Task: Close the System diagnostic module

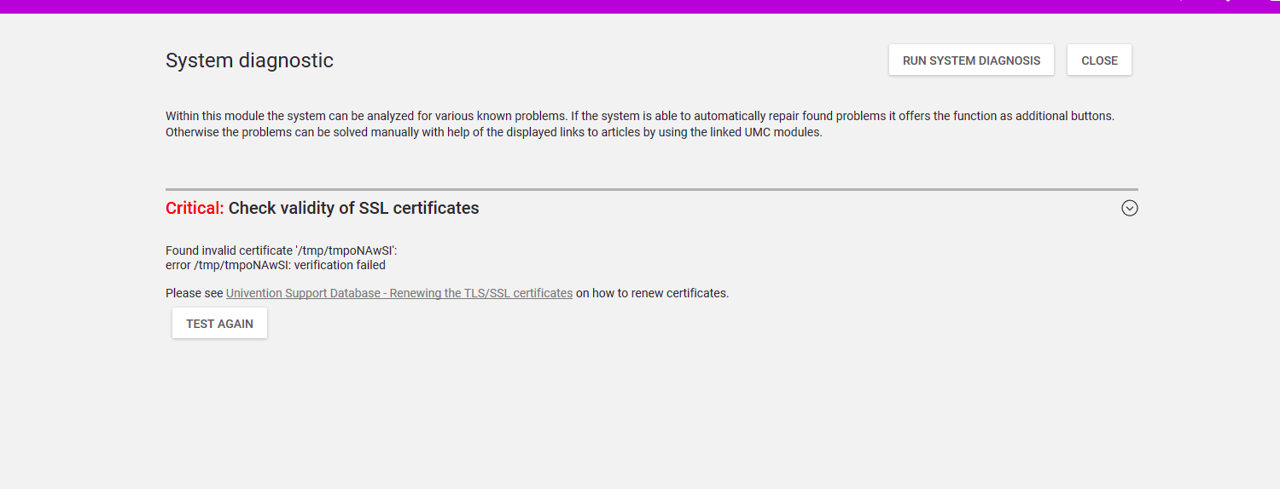Action: click(1099, 60)
